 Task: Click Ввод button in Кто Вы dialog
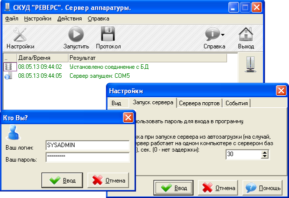pyautogui.click(x=62, y=180)
